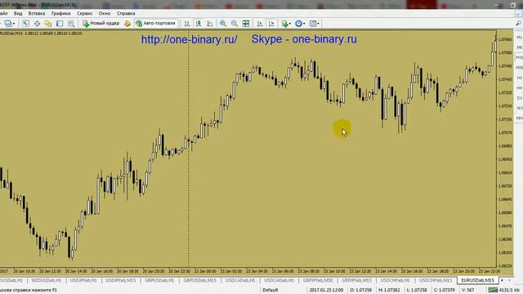Click the Новый ордер button
The image size is (523, 294).
click(101, 24)
